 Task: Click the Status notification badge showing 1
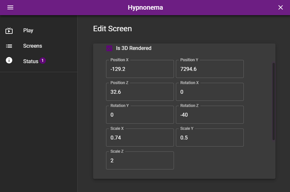pos(43,61)
